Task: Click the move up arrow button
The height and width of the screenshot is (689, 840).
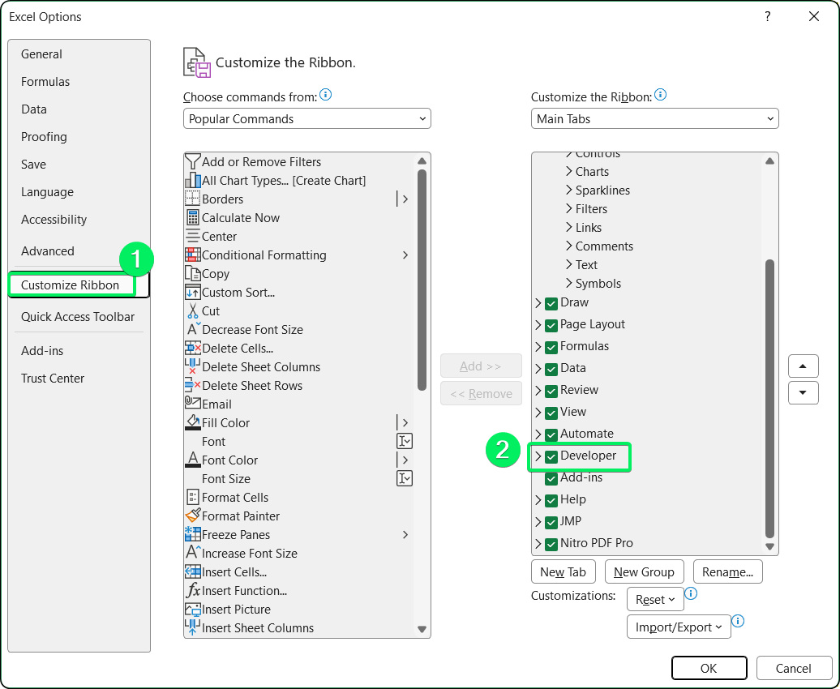Action: coord(803,366)
